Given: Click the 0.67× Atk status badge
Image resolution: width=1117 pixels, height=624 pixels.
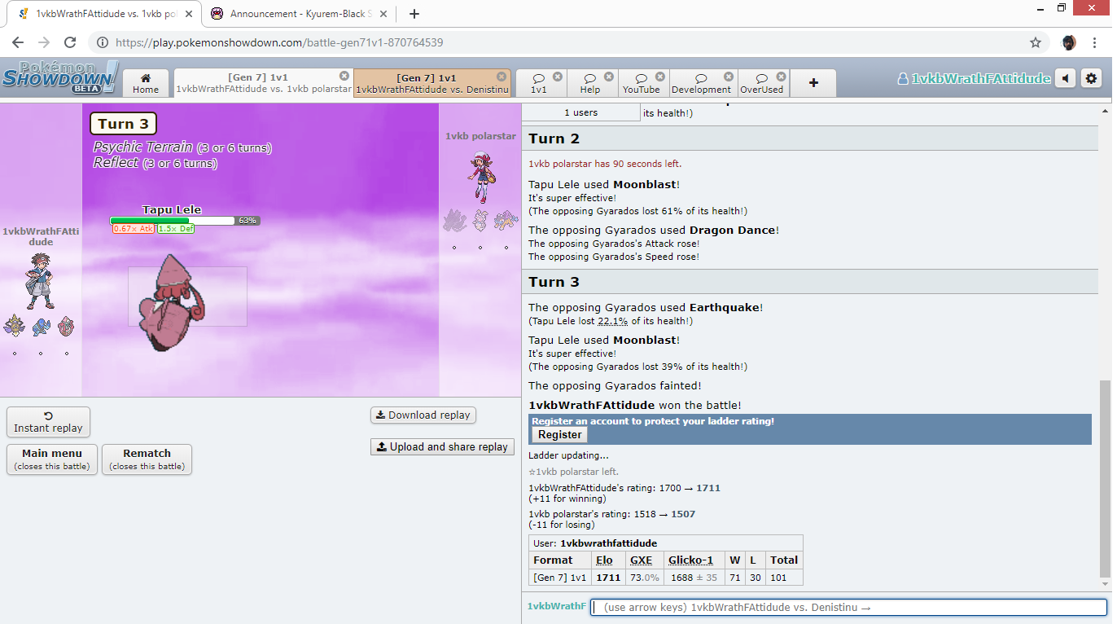Looking at the screenshot, I should coord(134,229).
